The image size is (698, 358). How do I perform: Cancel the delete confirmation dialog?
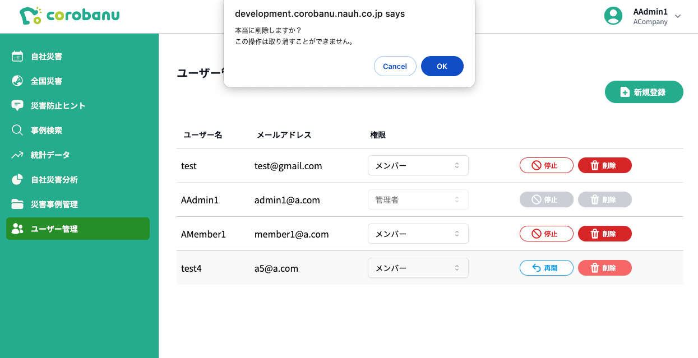pos(395,66)
